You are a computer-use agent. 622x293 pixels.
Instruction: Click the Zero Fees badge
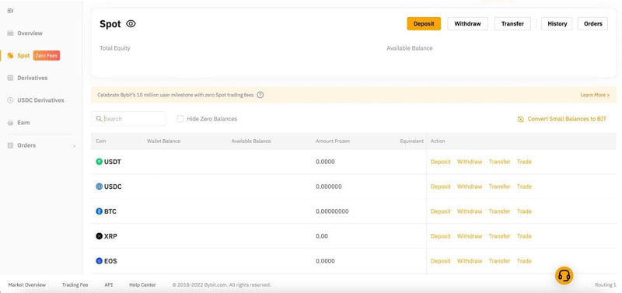47,55
